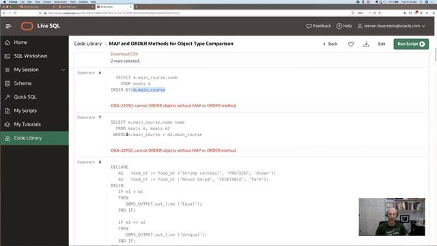Click the SQL Worksheet icon
This screenshot has width=437, height=246.
point(8,56)
